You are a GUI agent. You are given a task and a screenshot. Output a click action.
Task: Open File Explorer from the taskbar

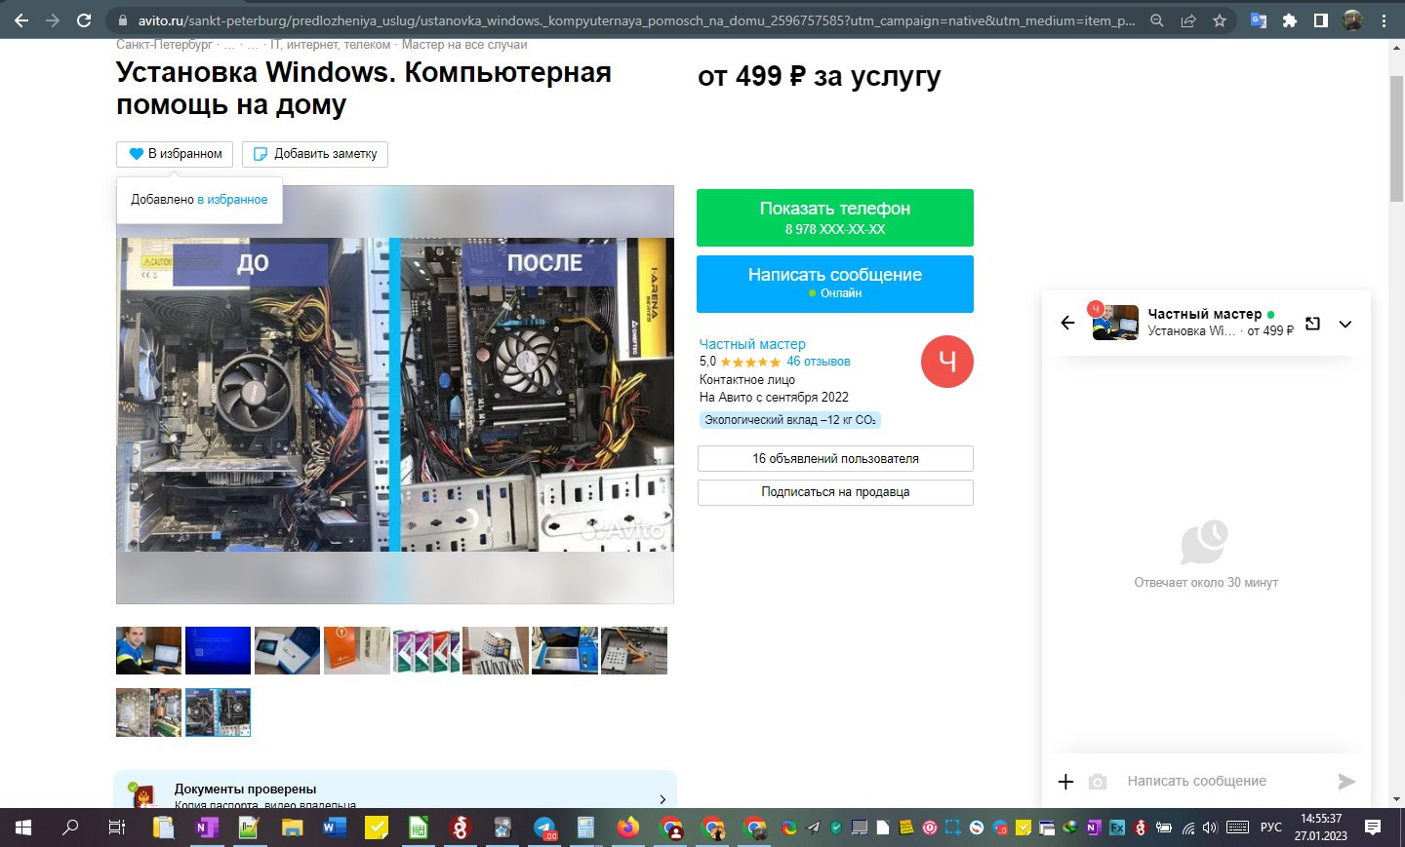click(x=292, y=828)
